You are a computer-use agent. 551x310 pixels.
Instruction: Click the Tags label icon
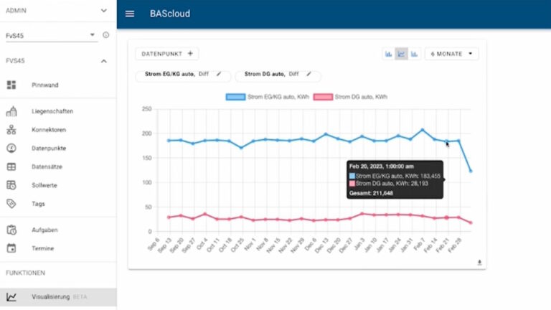[11, 204]
